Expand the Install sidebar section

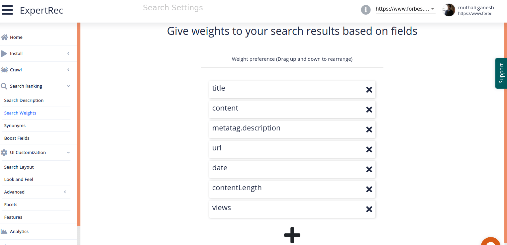68,53
